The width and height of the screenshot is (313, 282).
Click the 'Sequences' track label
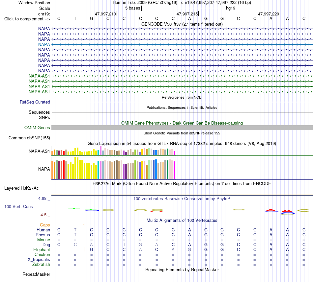(x=39, y=112)
